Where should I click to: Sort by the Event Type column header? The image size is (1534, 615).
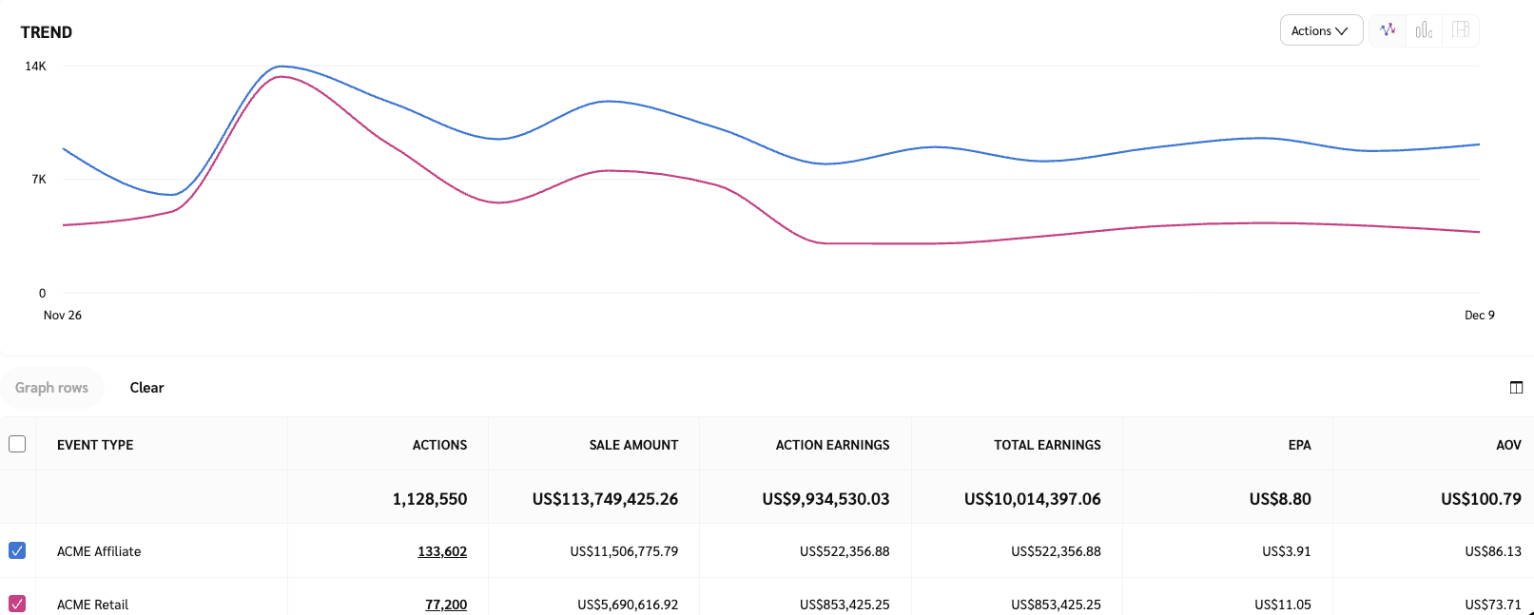pos(95,445)
